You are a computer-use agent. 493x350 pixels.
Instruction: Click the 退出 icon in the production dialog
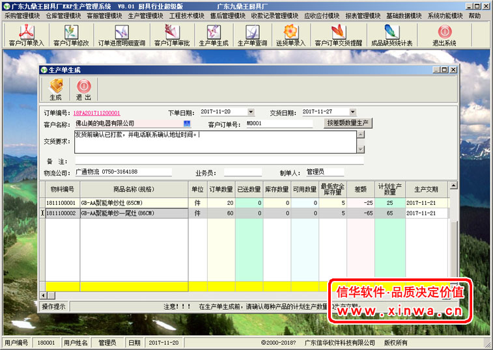pyautogui.click(x=83, y=90)
